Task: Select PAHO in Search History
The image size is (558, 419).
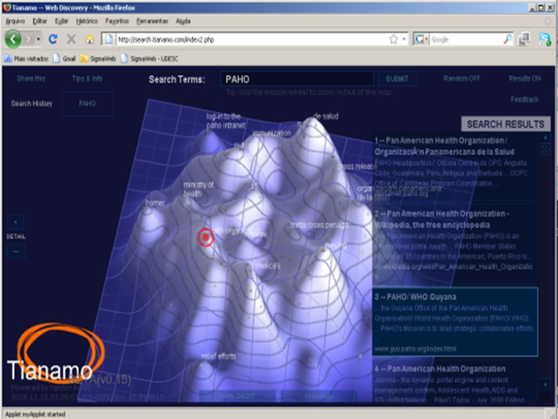Action: pyautogui.click(x=87, y=104)
